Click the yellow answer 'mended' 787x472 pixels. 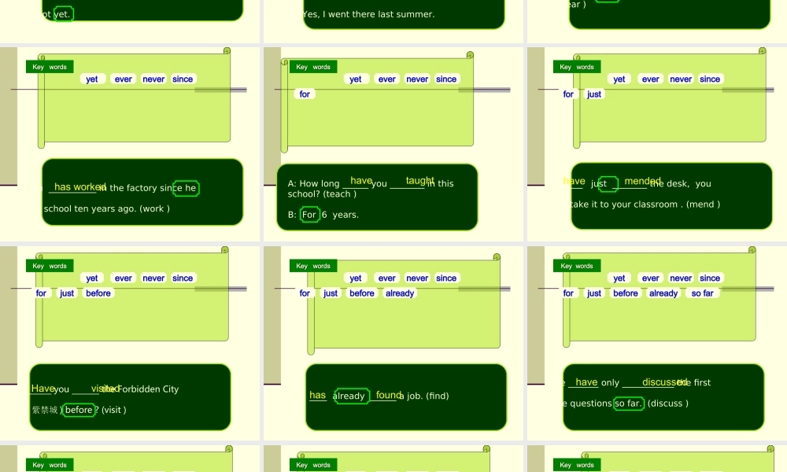642,181
